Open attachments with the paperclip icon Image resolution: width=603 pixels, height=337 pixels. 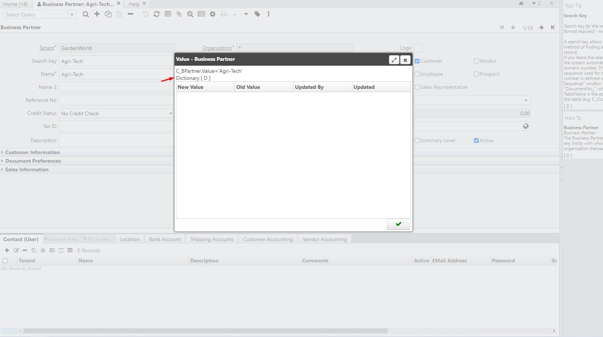pyautogui.click(x=179, y=14)
